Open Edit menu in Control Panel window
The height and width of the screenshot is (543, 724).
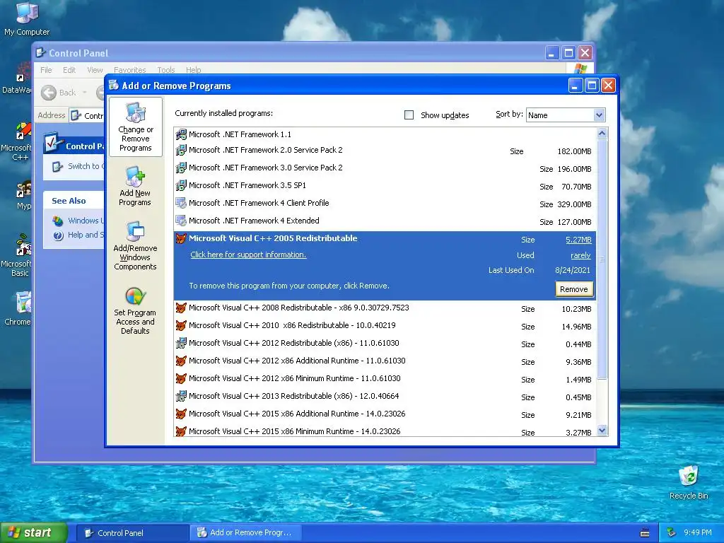(69, 70)
